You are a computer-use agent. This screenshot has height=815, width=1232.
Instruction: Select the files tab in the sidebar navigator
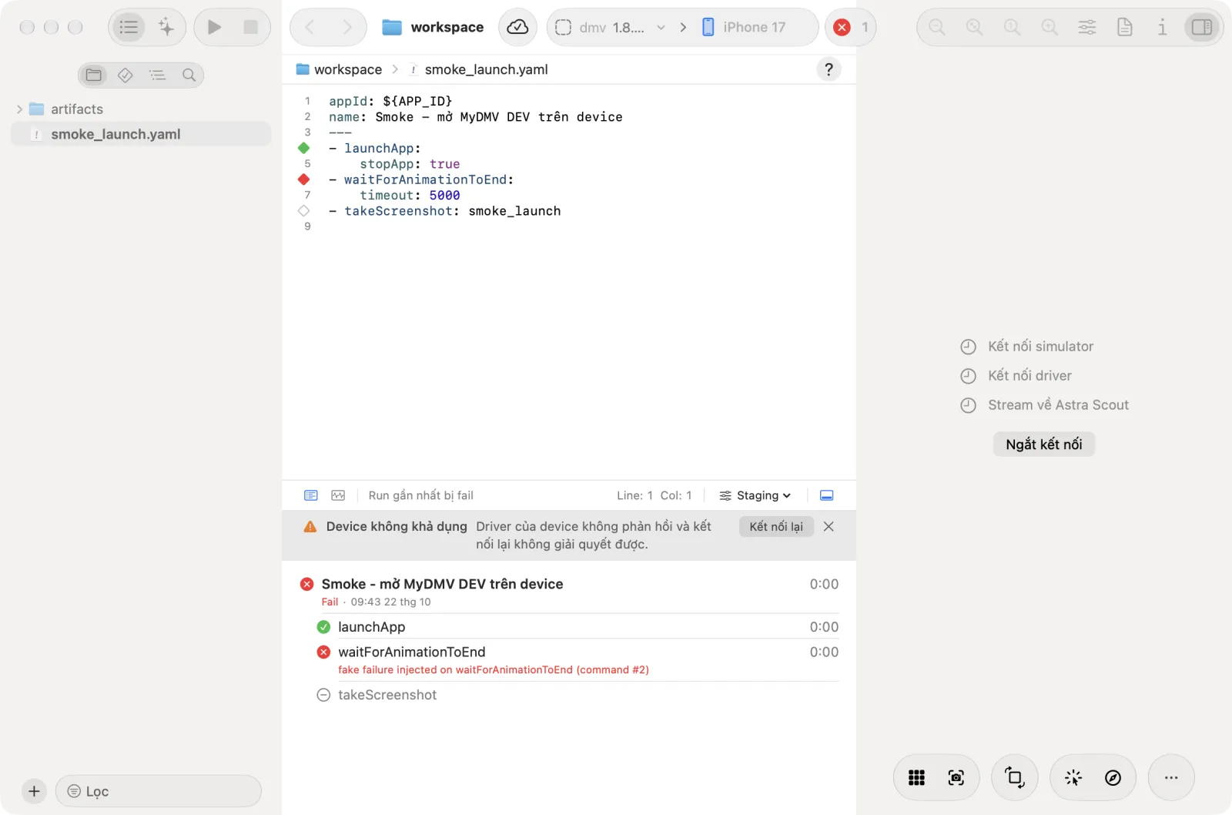(x=94, y=75)
